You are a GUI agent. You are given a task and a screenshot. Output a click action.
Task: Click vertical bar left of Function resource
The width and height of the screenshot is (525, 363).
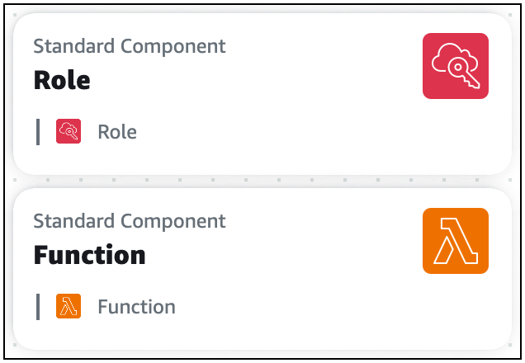click(x=38, y=307)
